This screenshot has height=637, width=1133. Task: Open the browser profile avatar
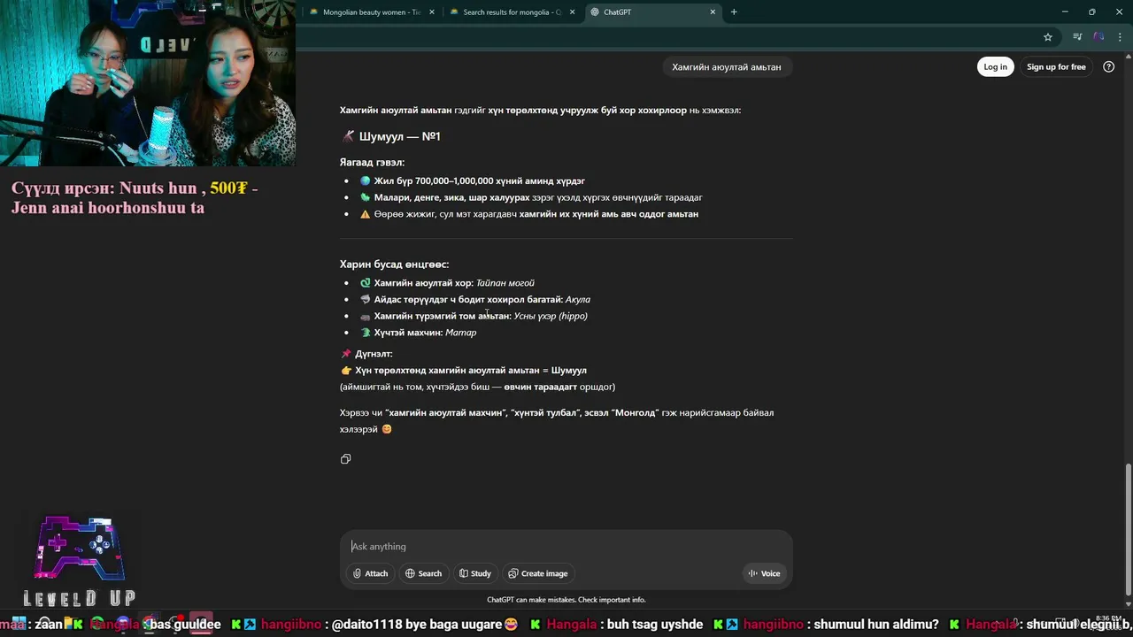1098,37
